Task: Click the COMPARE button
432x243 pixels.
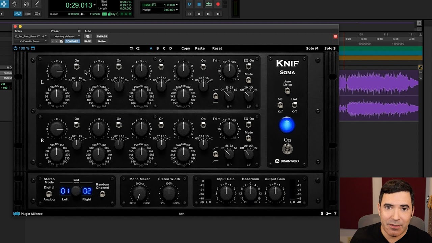Action: 72,41
